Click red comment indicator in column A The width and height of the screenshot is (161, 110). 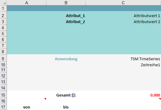coord(45,99)
